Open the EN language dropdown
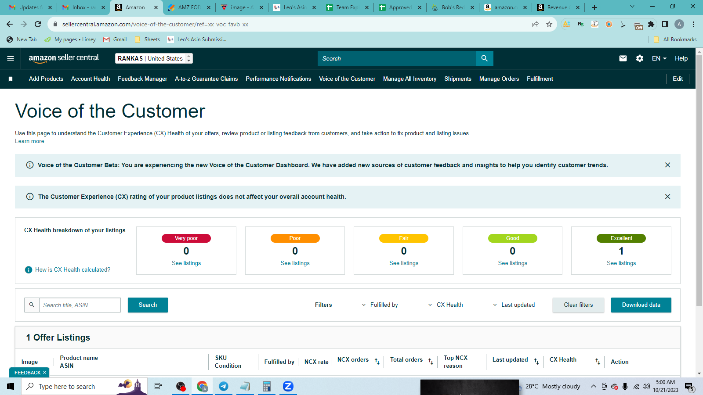 659,58
